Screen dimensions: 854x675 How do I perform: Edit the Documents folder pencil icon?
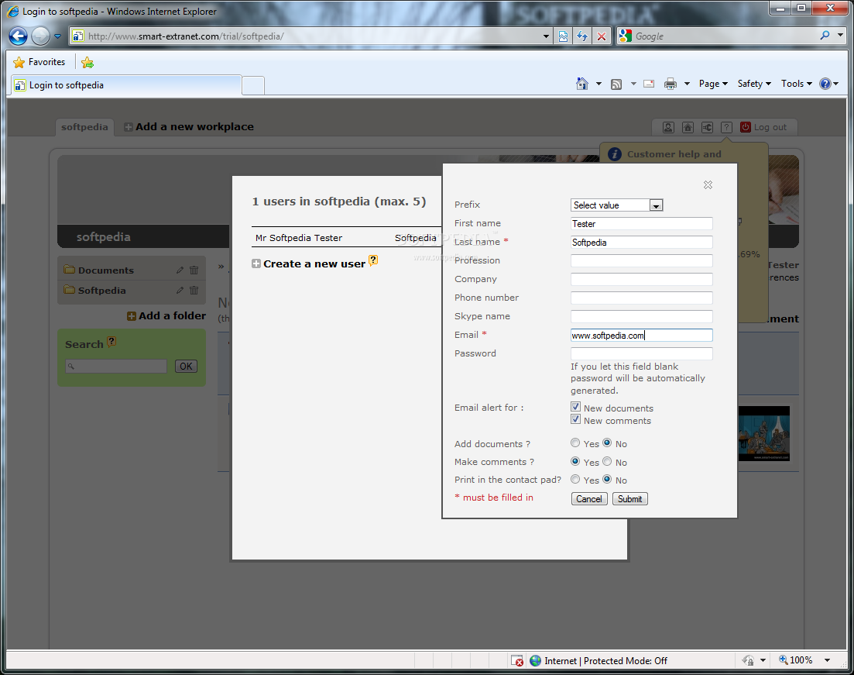click(180, 270)
